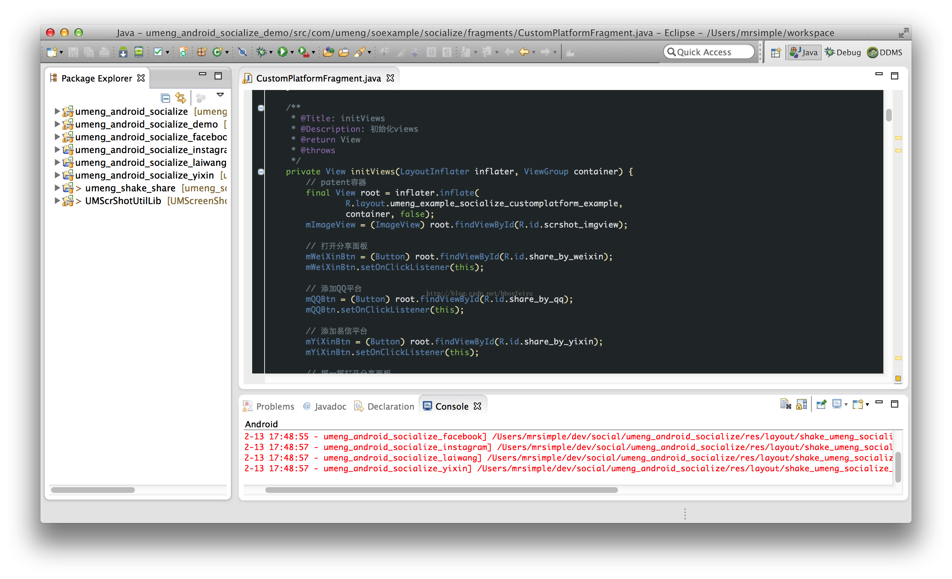Click the Quick Access search field

(x=709, y=52)
